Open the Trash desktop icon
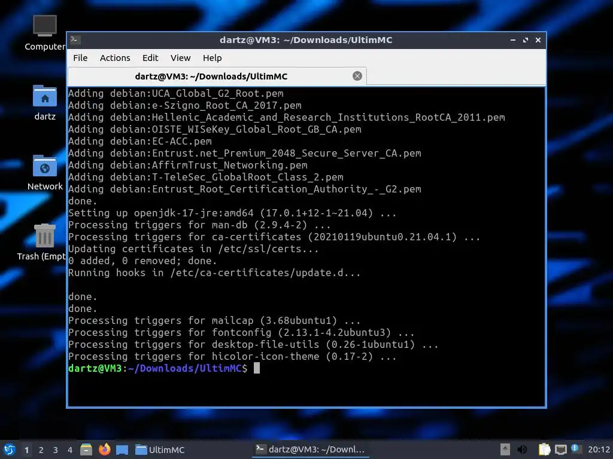Viewport: 613px width, 459px height. click(43, 242)
